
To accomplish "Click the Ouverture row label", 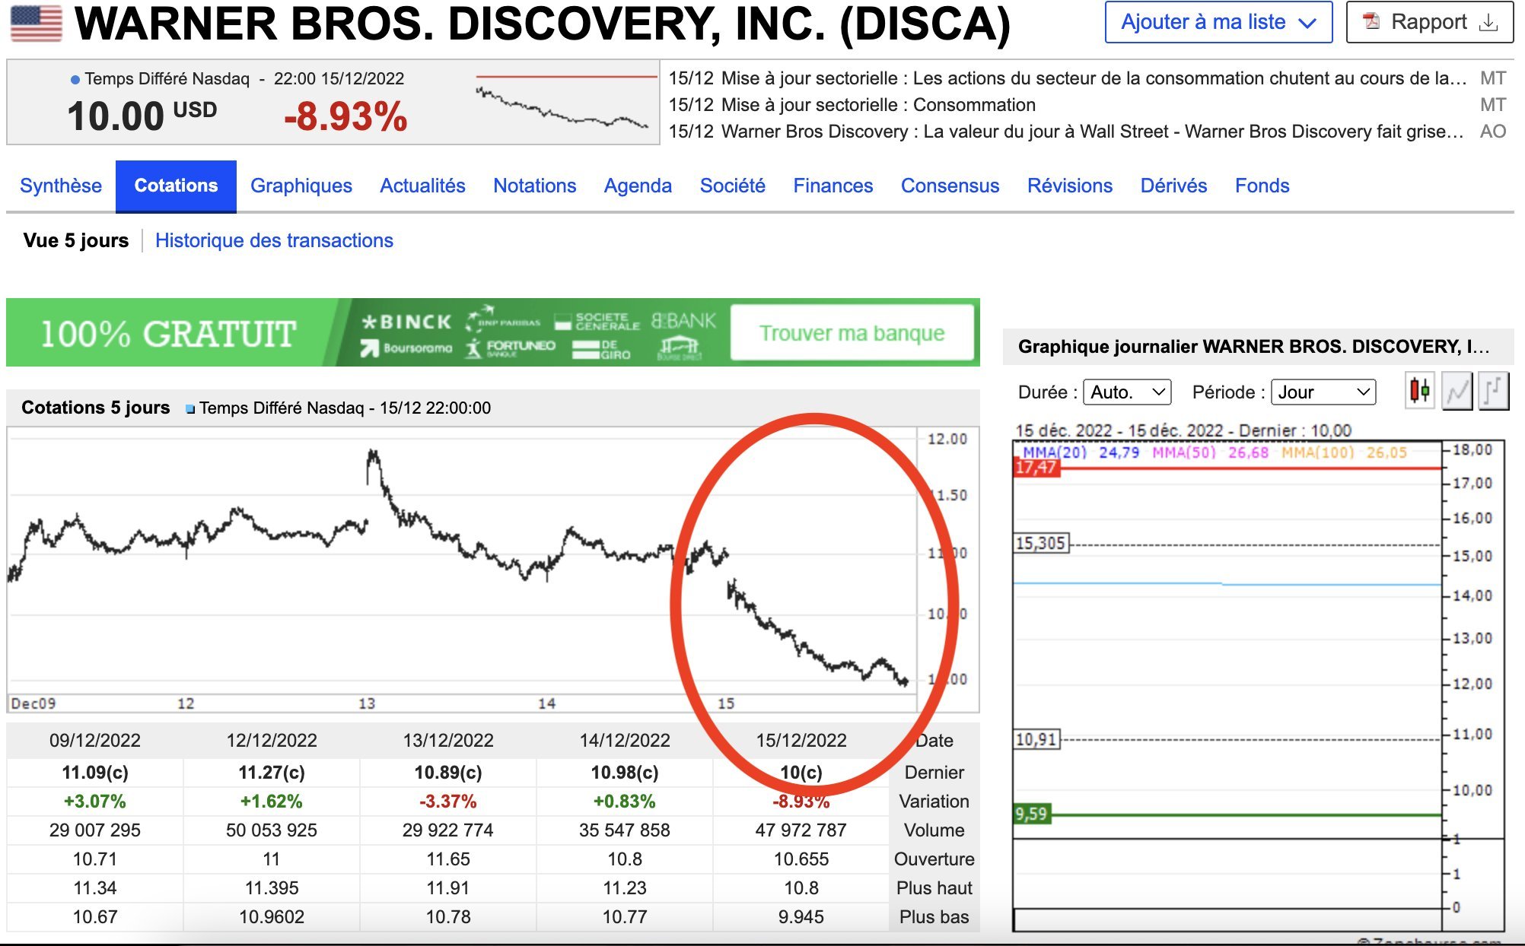I will pyautogui.click(x=934, y=859).
